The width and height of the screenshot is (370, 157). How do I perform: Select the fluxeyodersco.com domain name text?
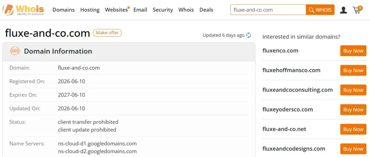pyautogui.click(x=288, y=109)
